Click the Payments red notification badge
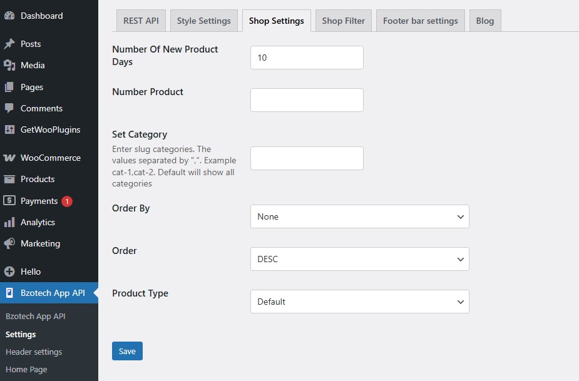The width and height of the screenshot is (579, 381). 67,201
